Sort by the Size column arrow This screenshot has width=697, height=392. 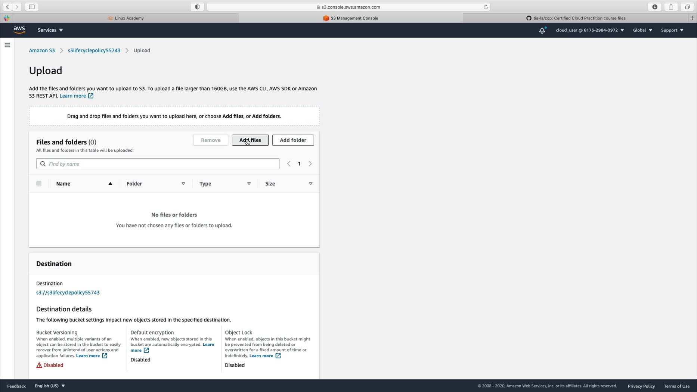(311, 184)
